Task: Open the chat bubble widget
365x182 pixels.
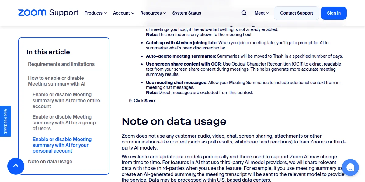Action: tap(350, 167)
